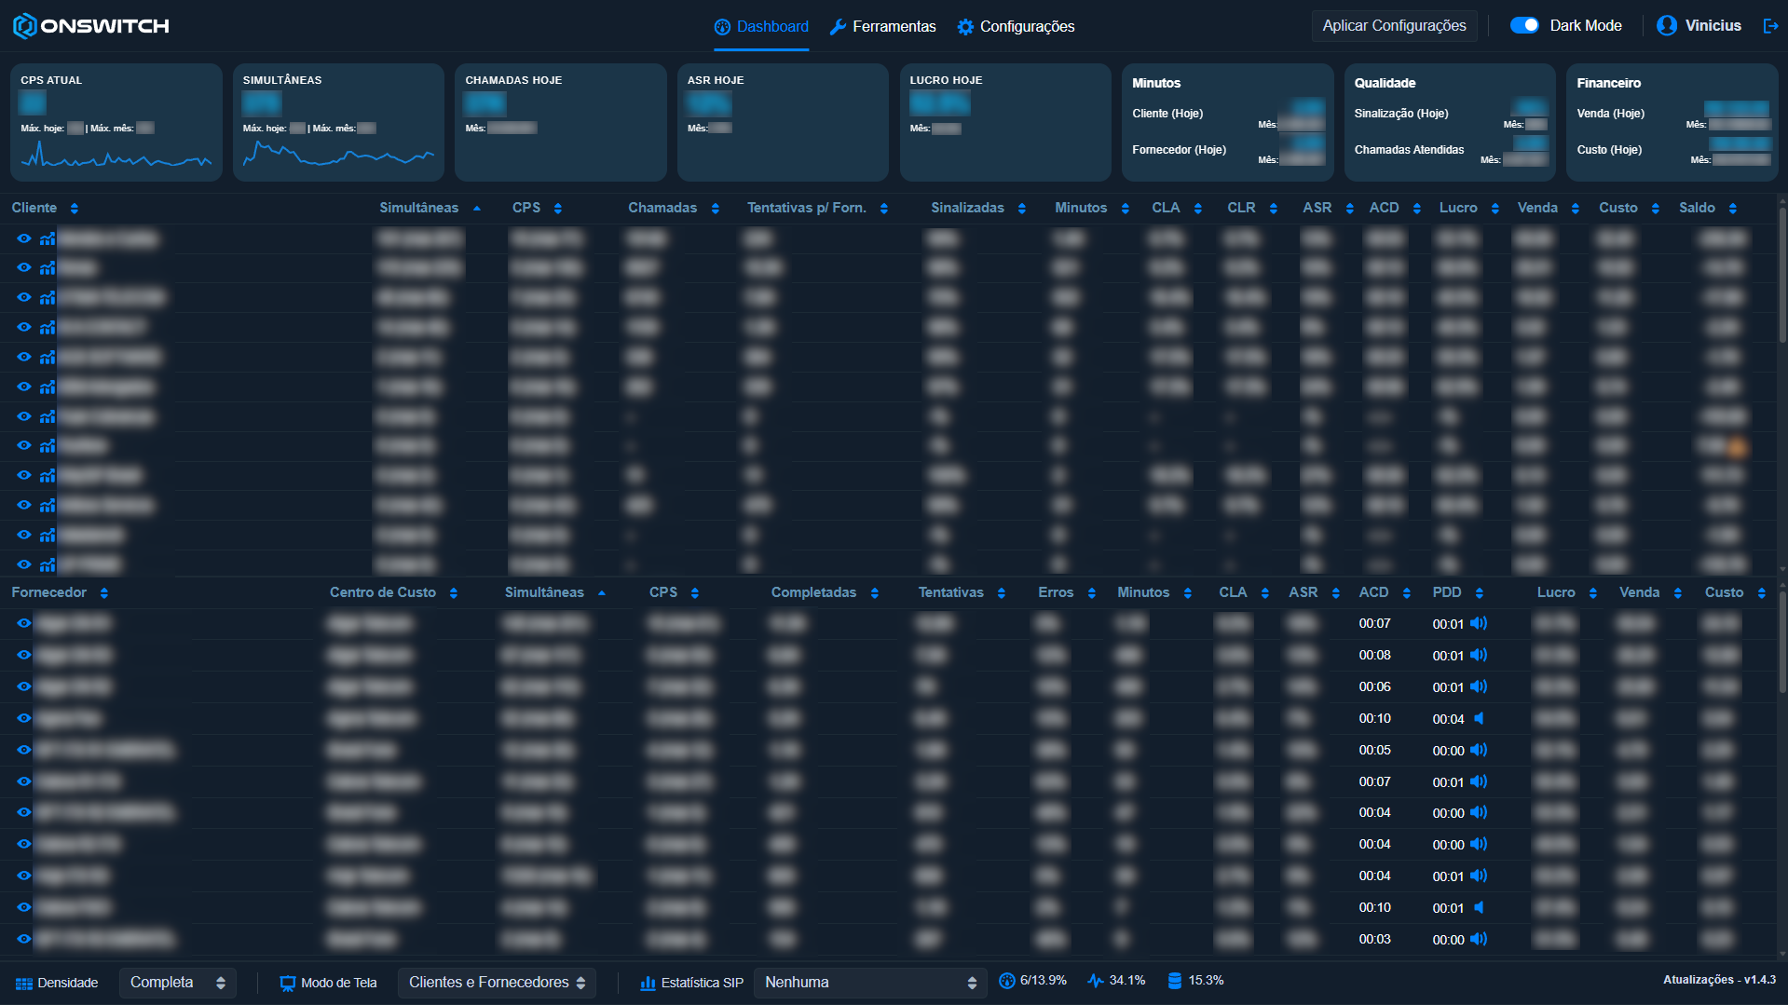The image size is (1788, 1005).
Task: Click the CPU usage gauge icon 6/13.9%
Action: point(1006,981)
